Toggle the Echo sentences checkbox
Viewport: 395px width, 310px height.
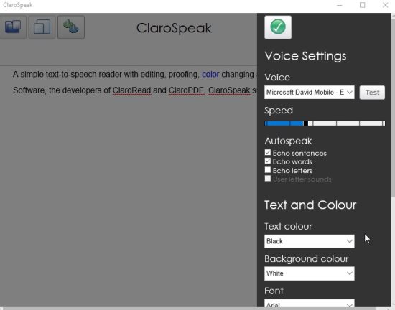pyautogui.click(x=268, y=152)
